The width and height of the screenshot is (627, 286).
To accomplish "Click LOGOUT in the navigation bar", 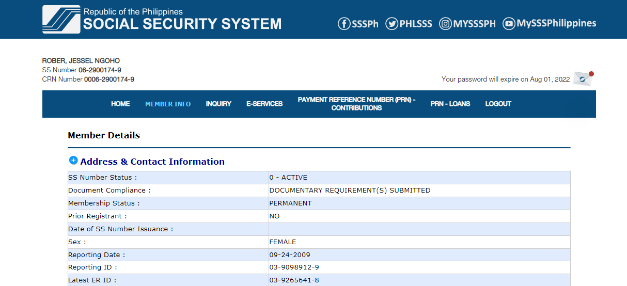I will point(498,104).
